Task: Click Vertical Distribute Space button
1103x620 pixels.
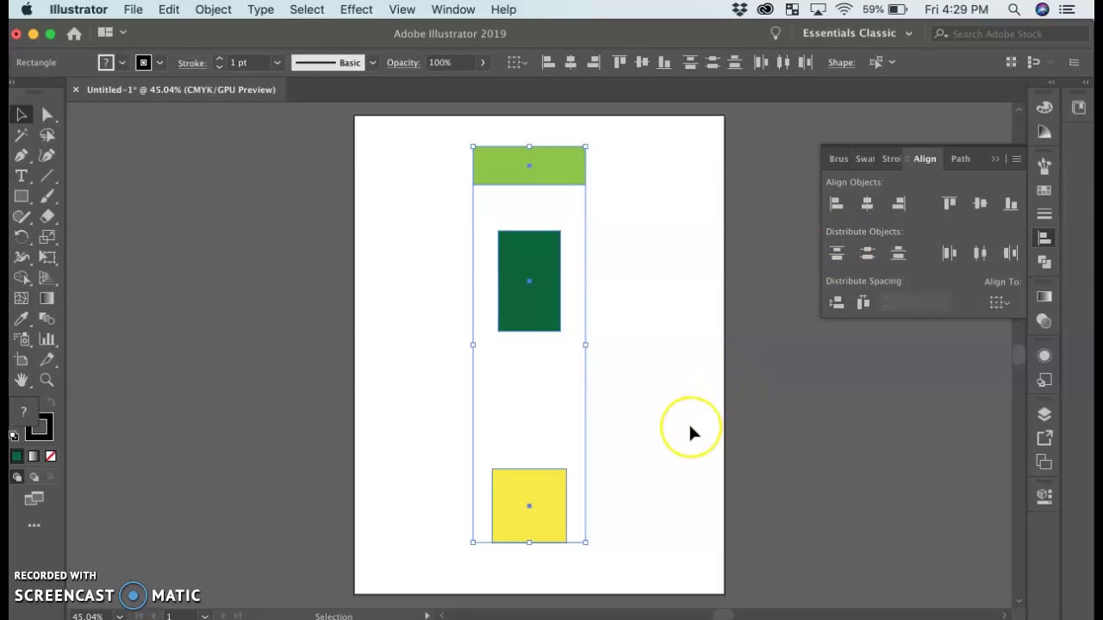Action: 836,302
